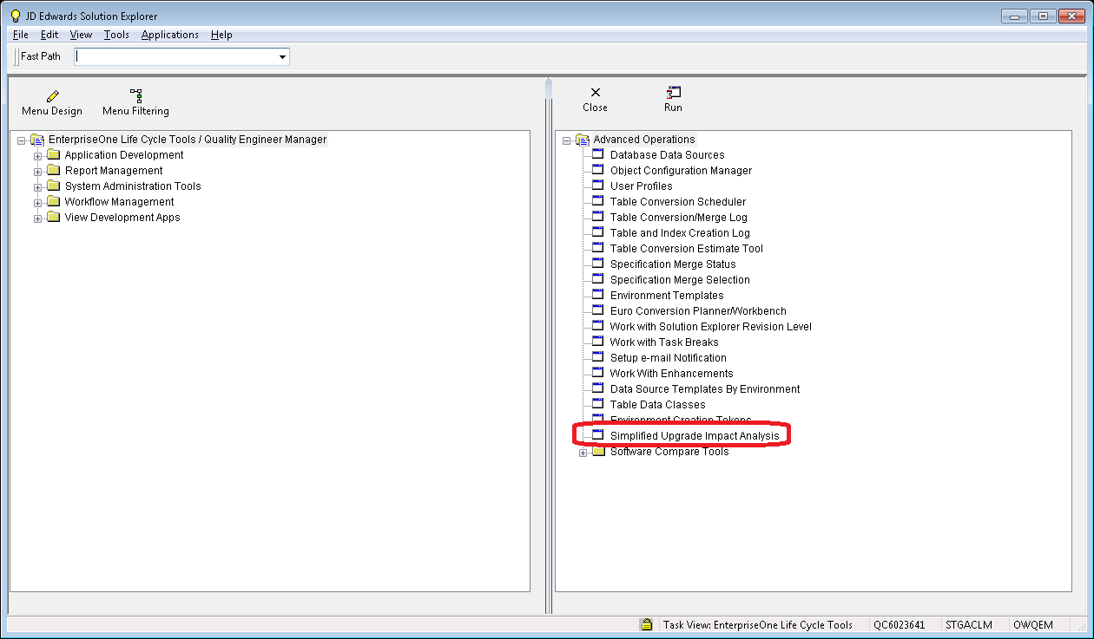Select the Workflow Management folder label
This screenshot has height=639, width=1094.
tap(120, 202)
